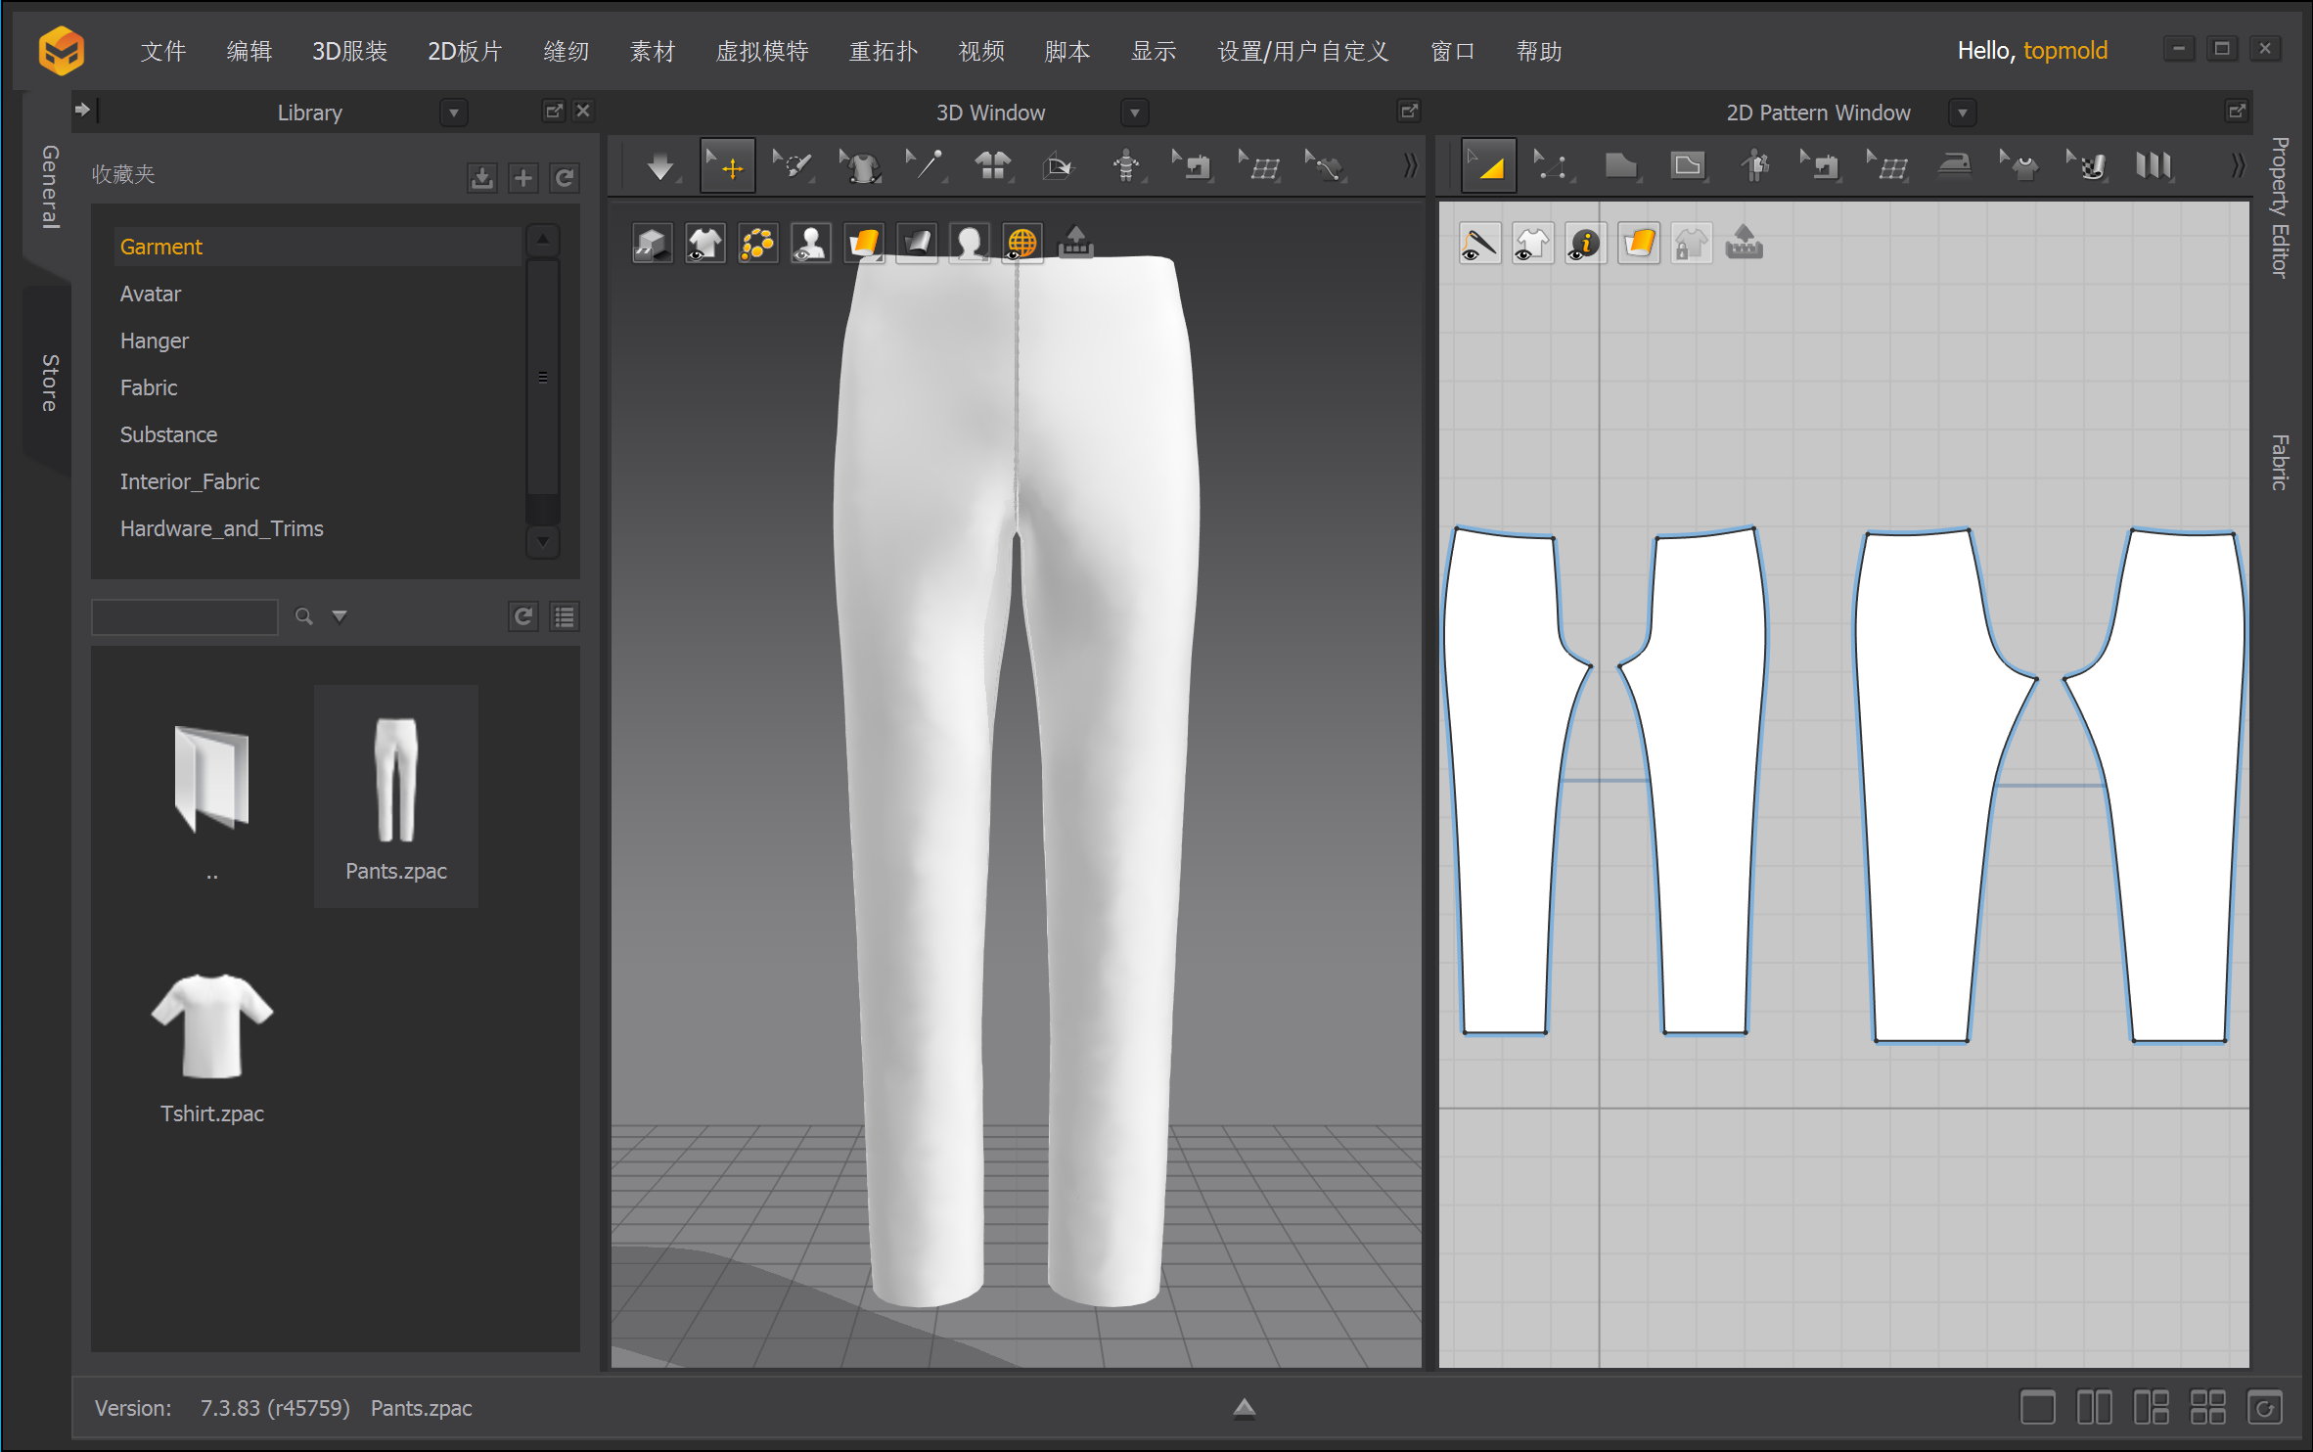Expand more tools chevron in 2D toolbar
2313x1452 pixels.
pos(2238,166)
